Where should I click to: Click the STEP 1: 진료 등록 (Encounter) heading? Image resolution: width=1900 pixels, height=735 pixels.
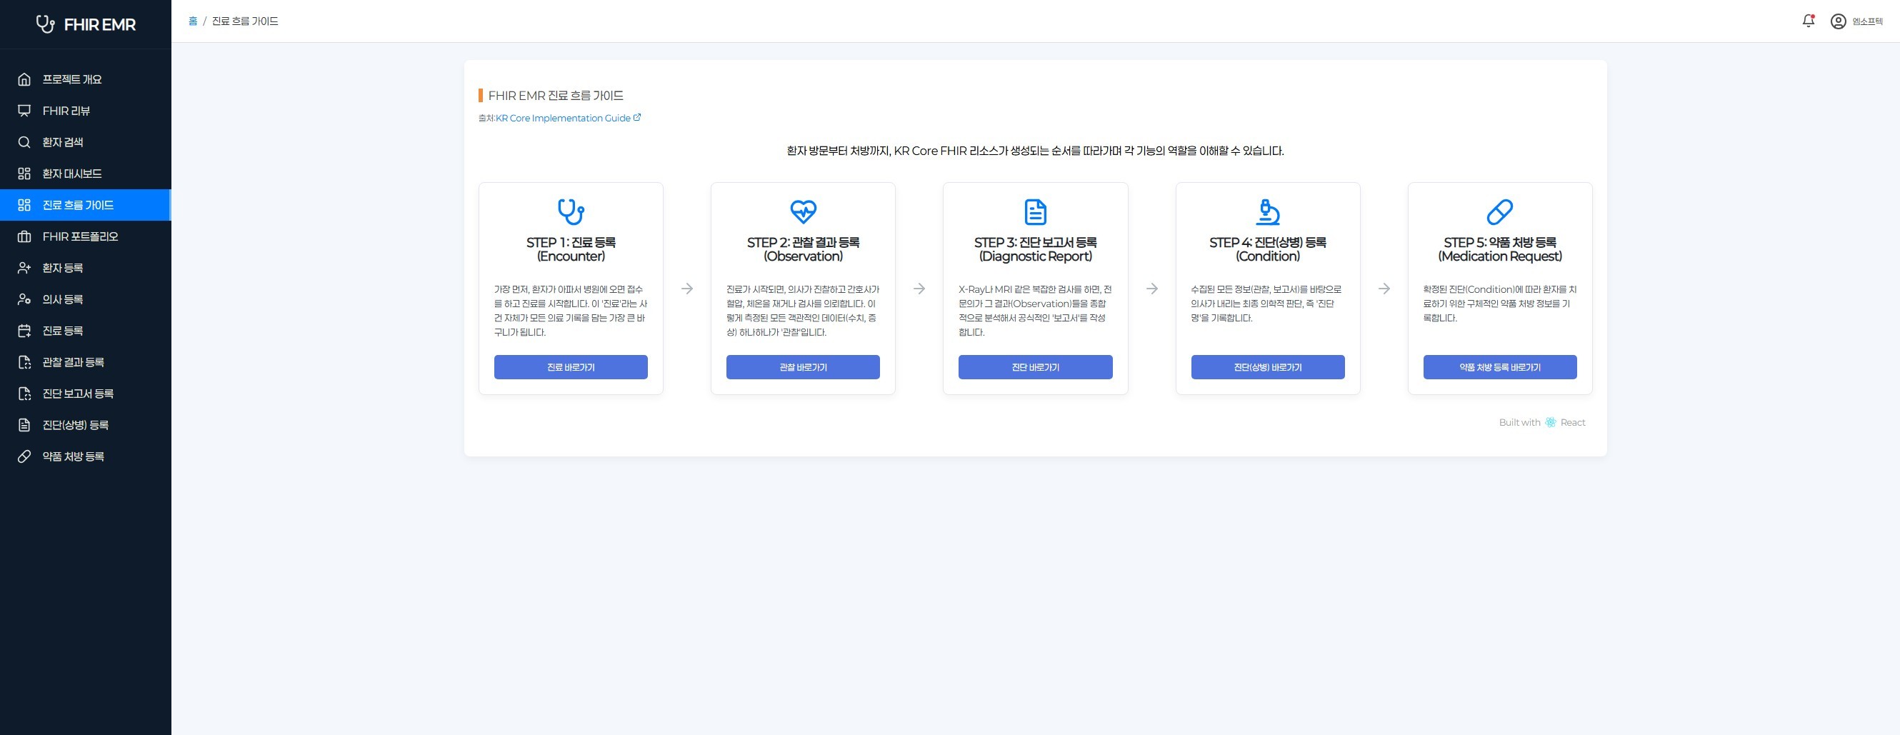coord(571,249)
